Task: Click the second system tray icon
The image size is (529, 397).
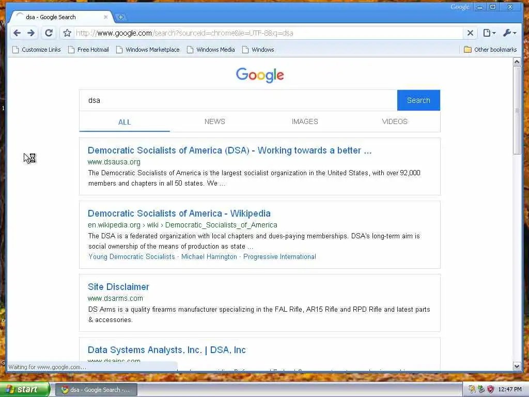Action: (481, 389)
